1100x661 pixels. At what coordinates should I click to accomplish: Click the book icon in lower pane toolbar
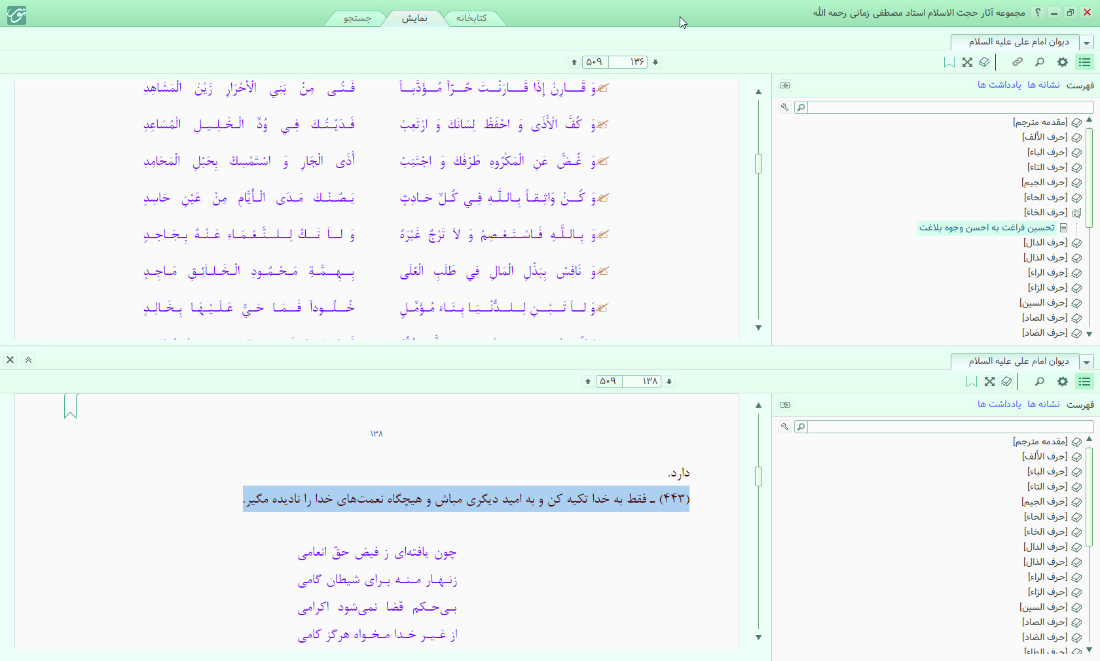pos(1007,382)
